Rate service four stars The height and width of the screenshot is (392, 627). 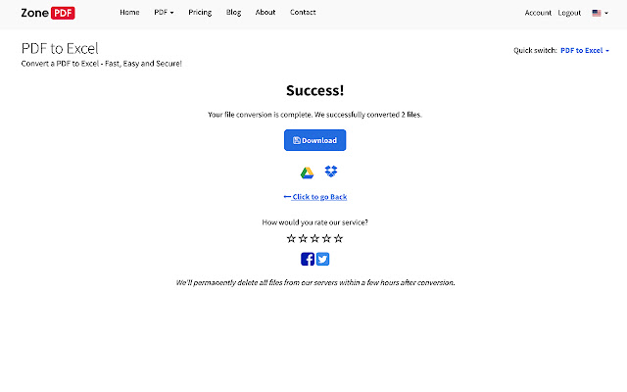click(326, 239)
